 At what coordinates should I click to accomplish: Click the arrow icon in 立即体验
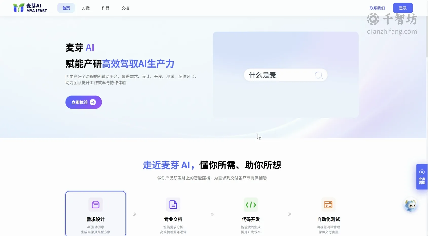(x=93, y=102)
